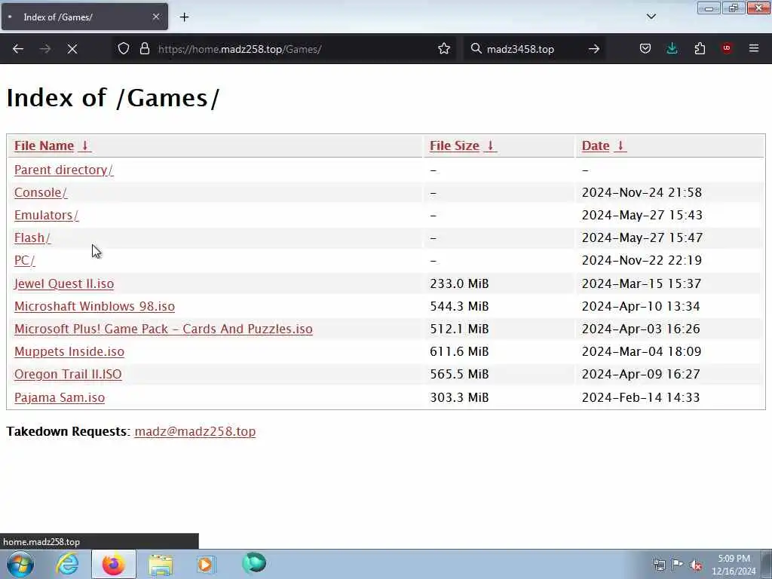Open Action Center flag icon
This screenshot has height=579, width=772.
tap(678, 565)
